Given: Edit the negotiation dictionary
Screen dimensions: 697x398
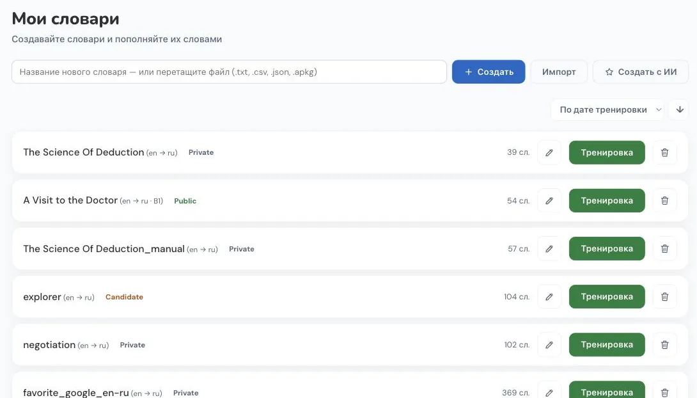Looking at the screenshot, I should coord(549,345).
